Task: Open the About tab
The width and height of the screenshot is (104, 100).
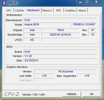Action: (x=82, y=10)
